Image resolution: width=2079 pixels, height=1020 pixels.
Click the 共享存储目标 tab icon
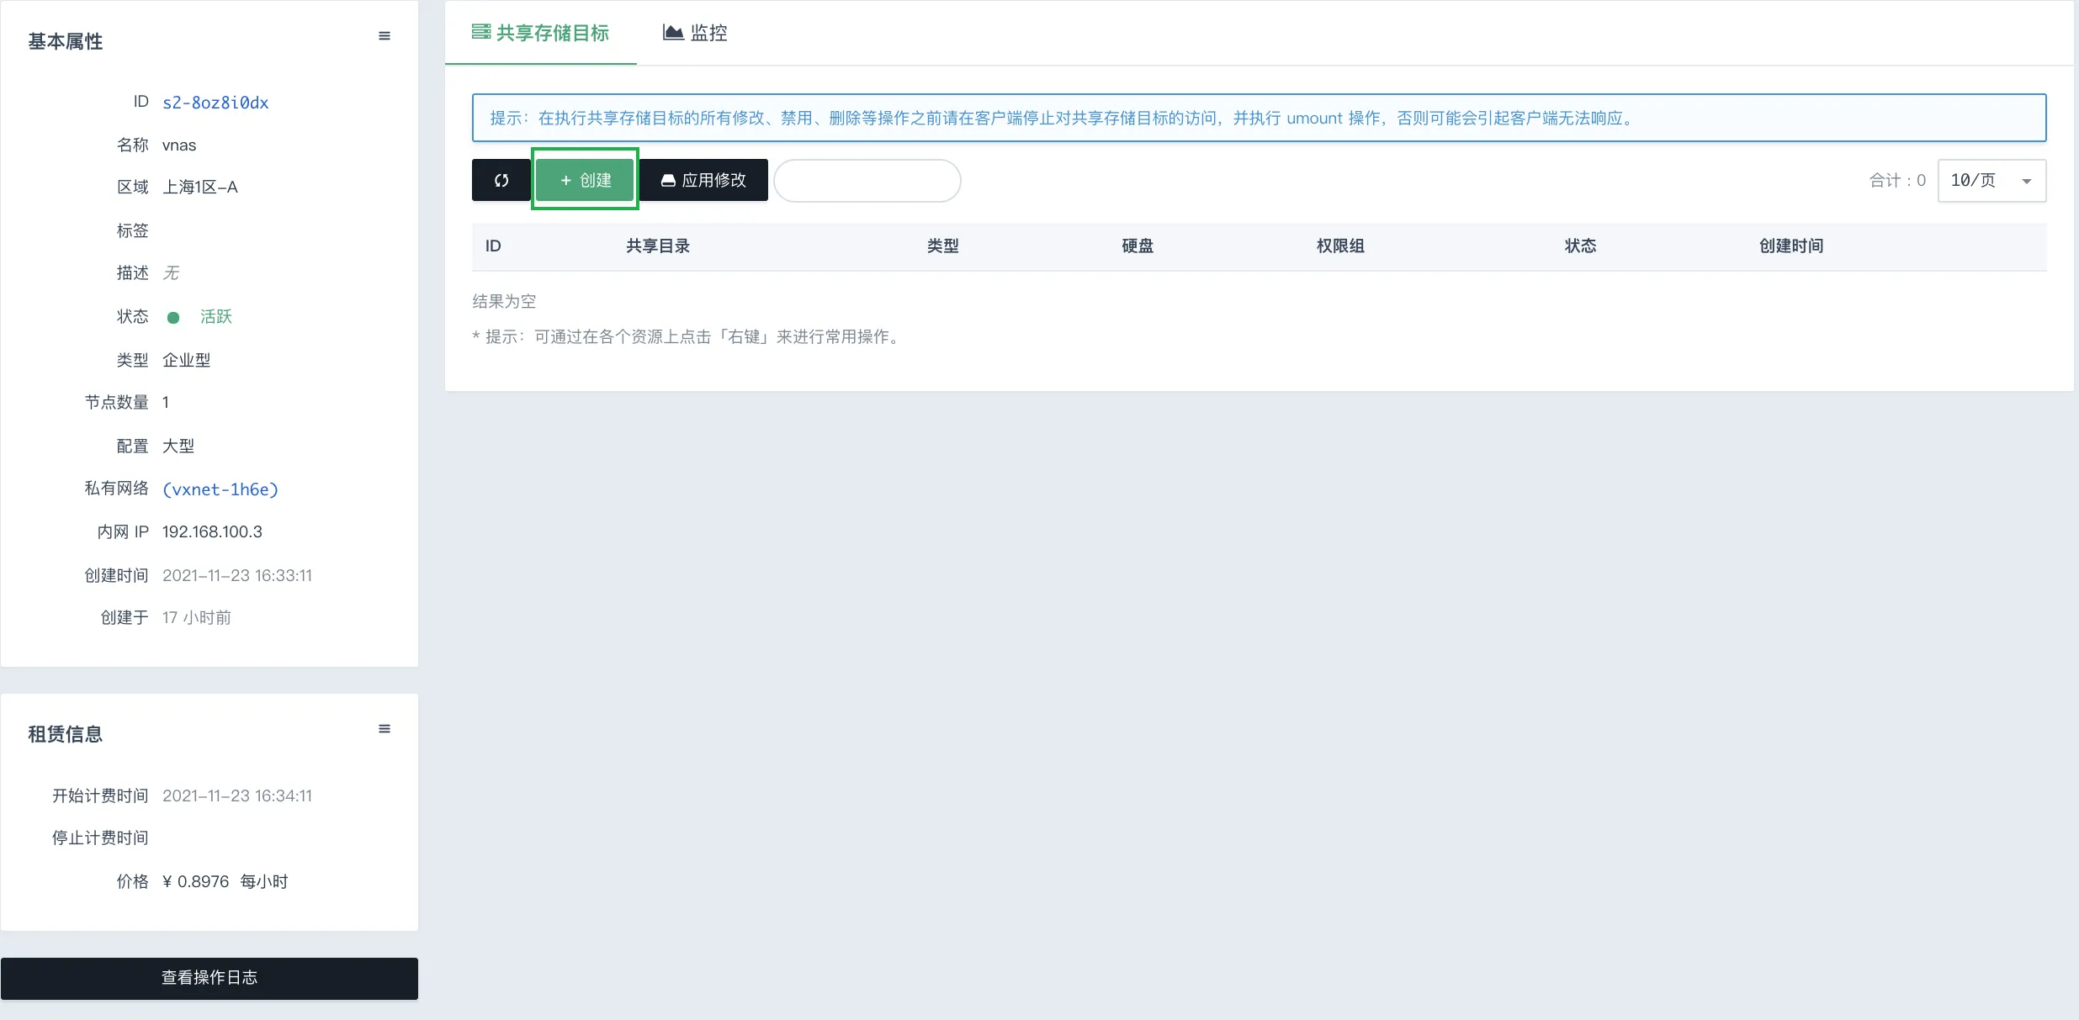[x=480, y=32]
